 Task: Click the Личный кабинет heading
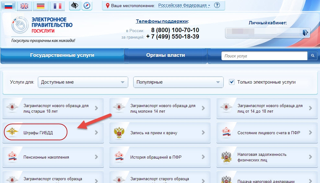[268, 23]
